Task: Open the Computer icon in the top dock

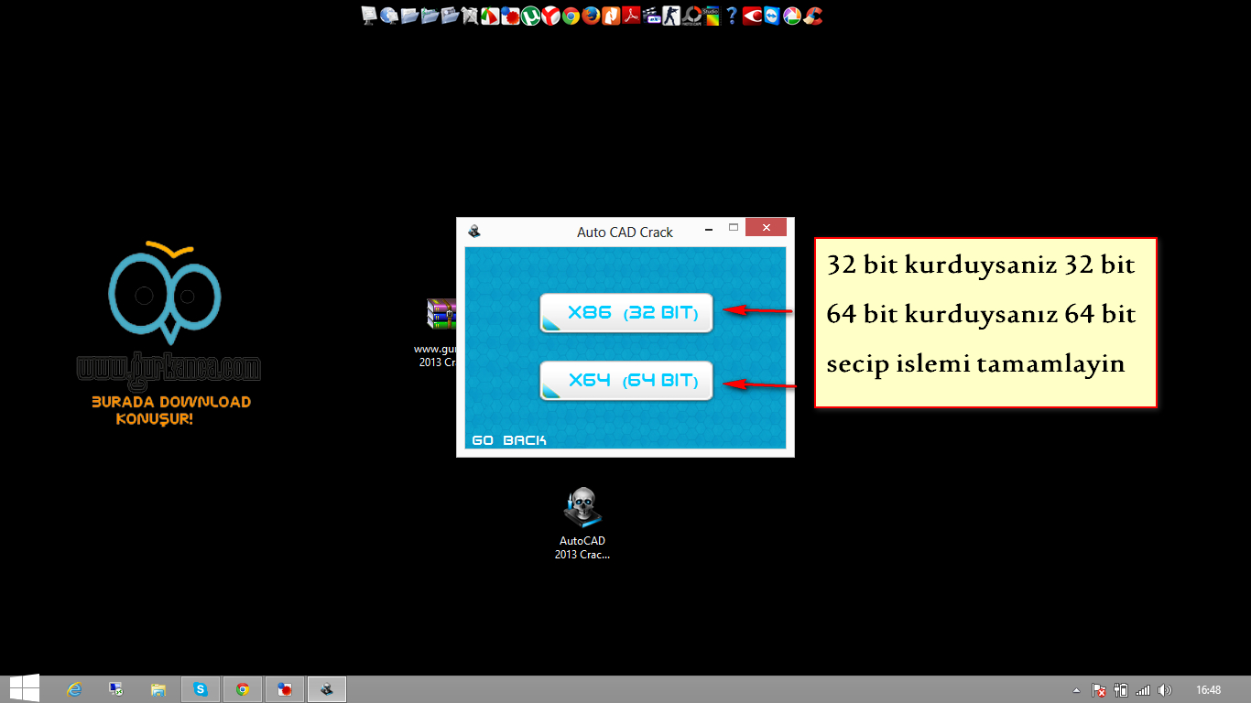Action: click(x=369, y=16)
